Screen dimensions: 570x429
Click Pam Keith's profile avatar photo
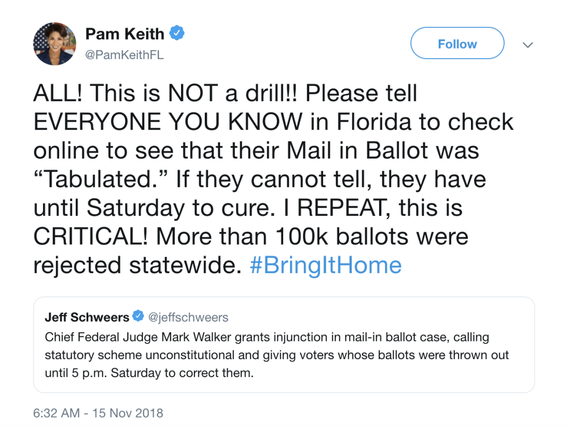(x=55, y=44)
